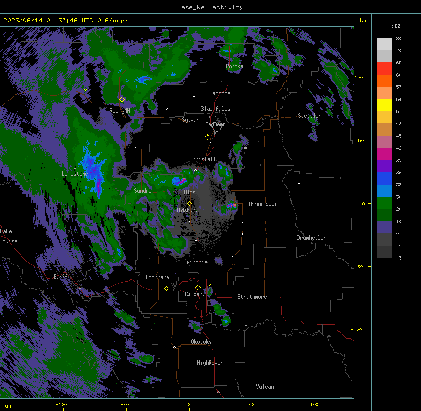Click the Didsbury city label
Image resolution: width=421 pixels, height=411 pixels.
coord(187,210)
